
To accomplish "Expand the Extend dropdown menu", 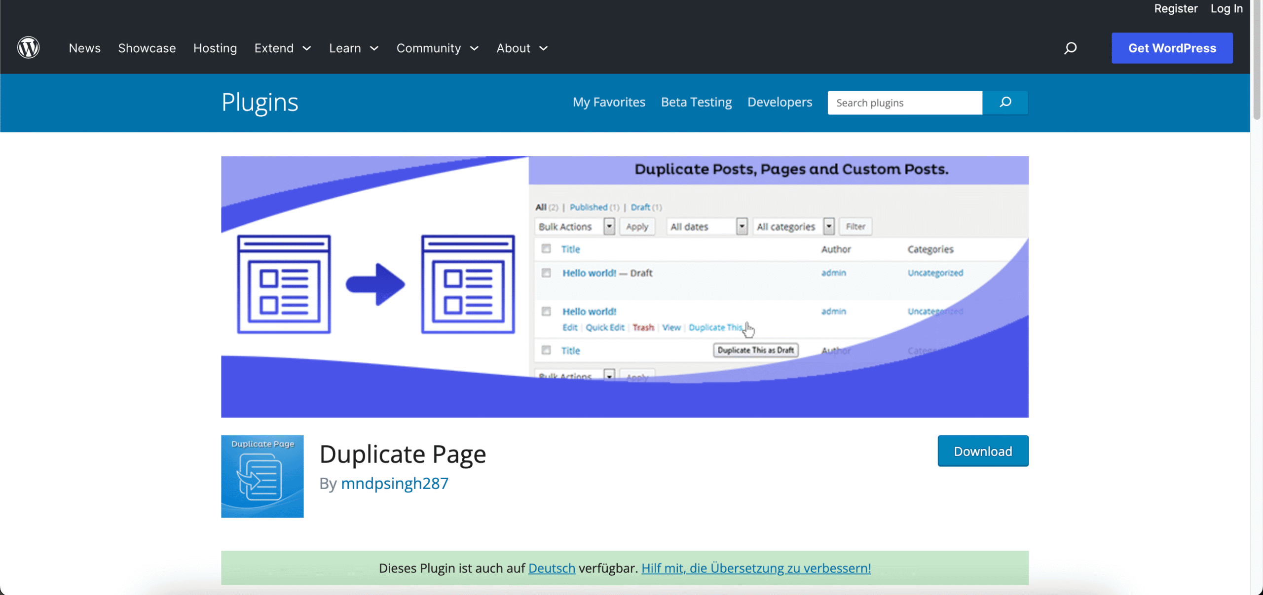I will click(283, 48).
